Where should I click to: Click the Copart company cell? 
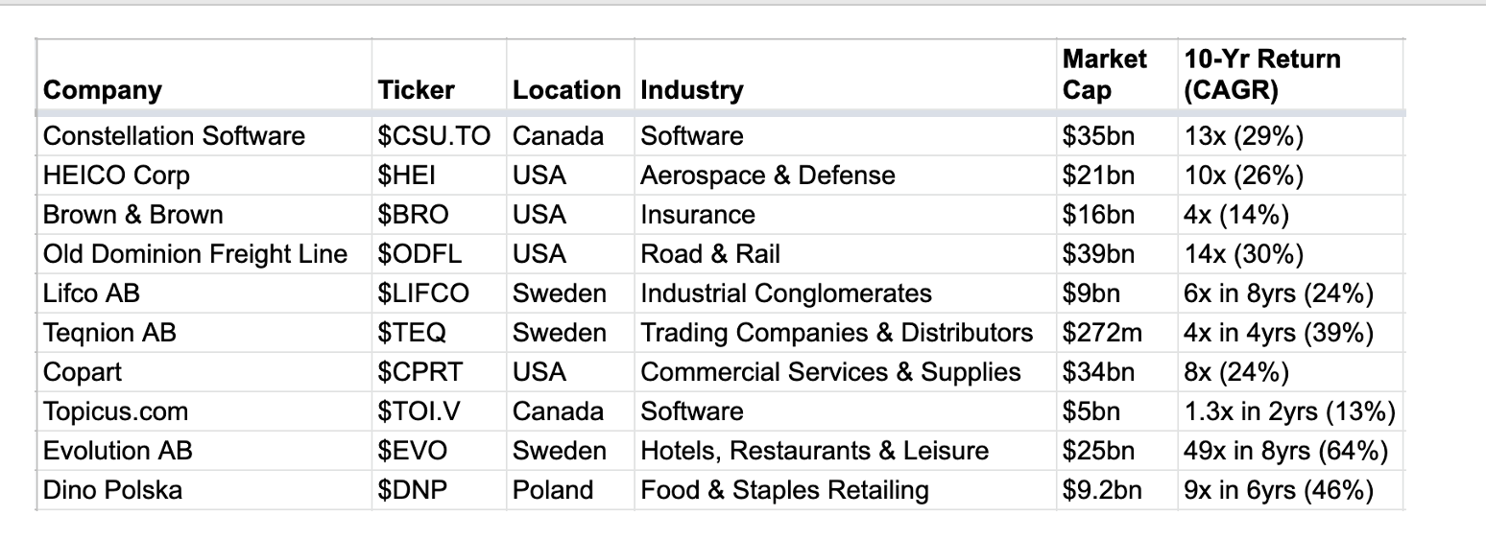[x=83, y=372]
